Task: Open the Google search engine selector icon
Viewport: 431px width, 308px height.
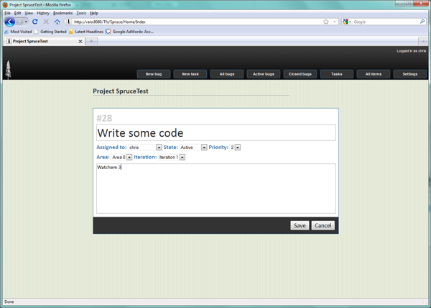Action: [x=346, y=22]
